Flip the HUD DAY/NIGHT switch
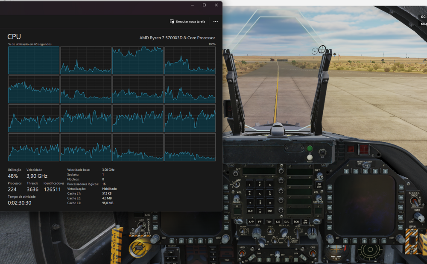427x264 pixels. coord(270,231)
